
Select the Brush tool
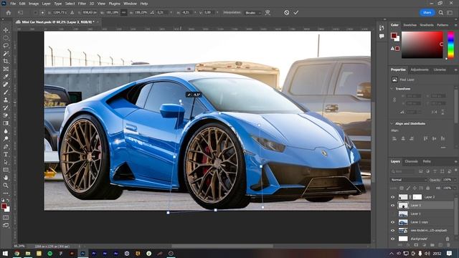(6, 92)
